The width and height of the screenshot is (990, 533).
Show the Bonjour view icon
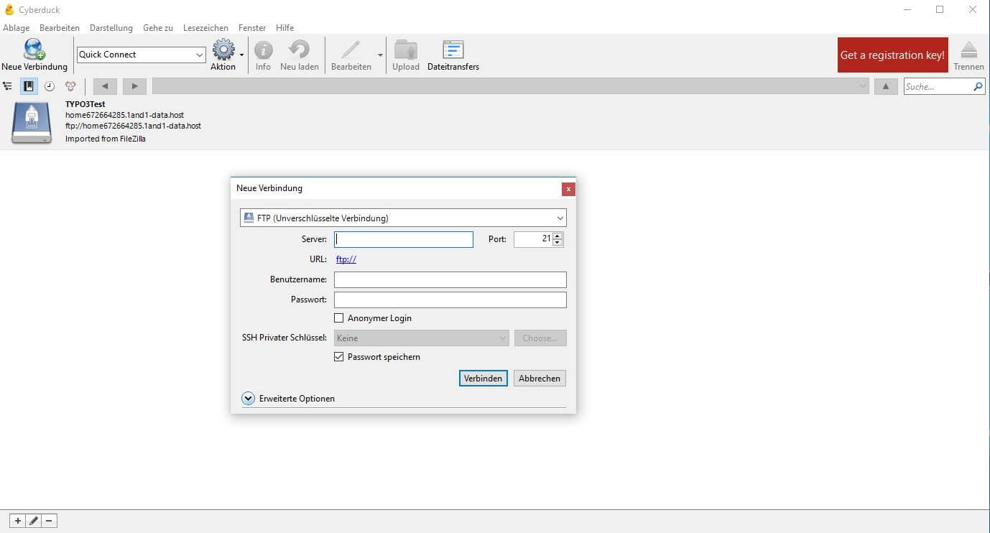(70, 86)
